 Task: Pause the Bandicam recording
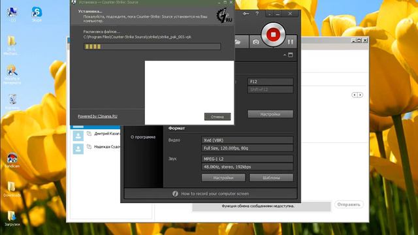coord(291,42)
